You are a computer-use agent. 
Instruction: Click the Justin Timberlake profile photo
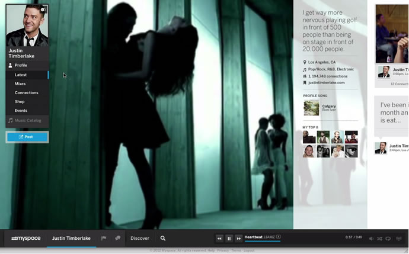point(27,25)
